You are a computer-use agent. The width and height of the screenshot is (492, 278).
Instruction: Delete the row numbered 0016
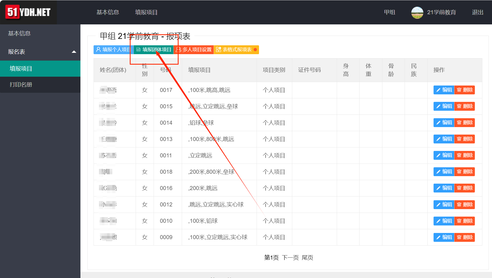465,188
